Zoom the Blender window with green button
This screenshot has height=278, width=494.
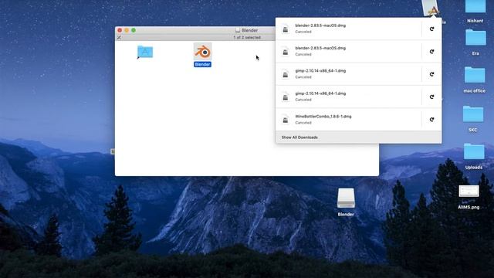click(134, 30)
